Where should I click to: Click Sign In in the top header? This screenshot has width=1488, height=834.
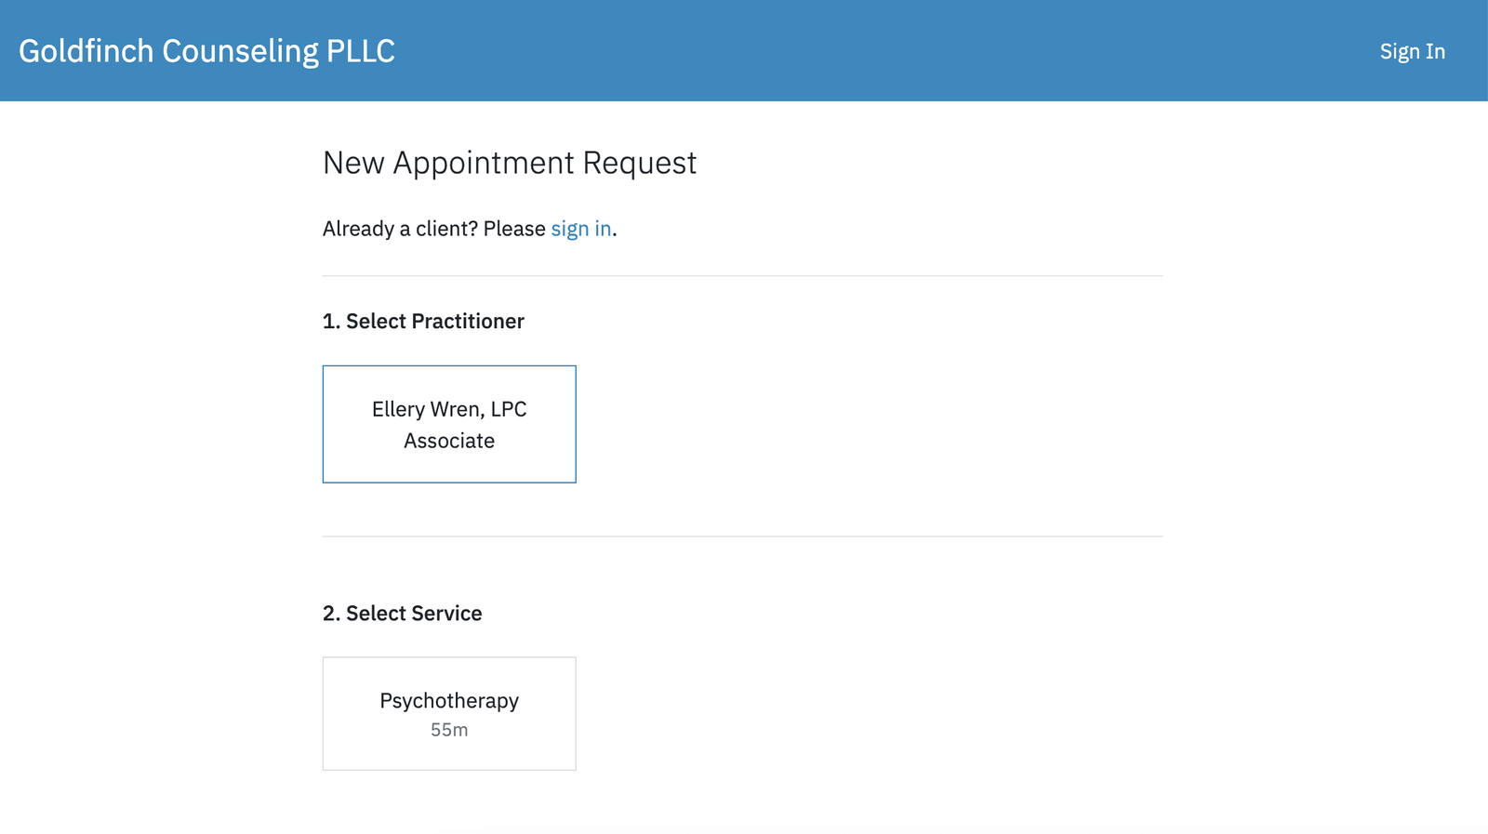1412,51
